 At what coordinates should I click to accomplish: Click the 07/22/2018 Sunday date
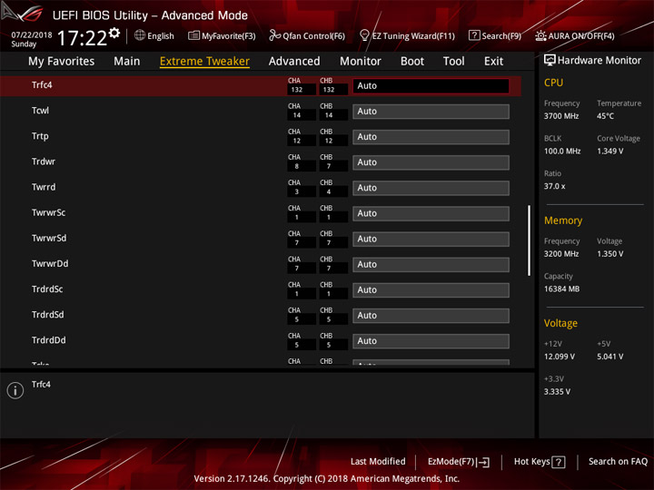click(31, 39)
